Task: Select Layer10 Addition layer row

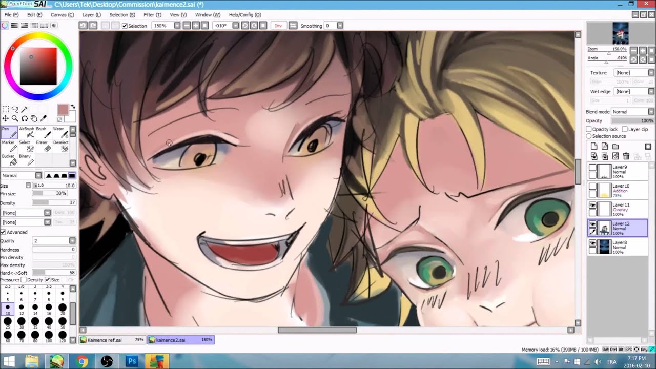Action: click(618, 190)
